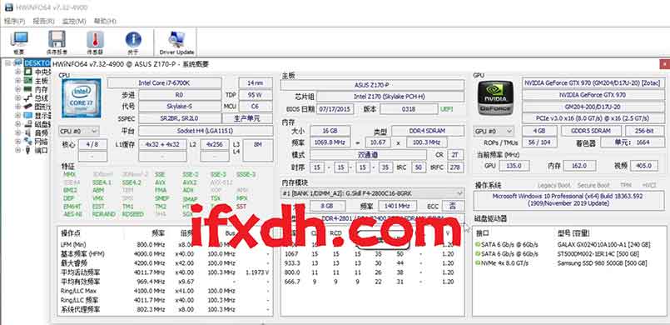Expand the 内存 memory tree node

point(18,89)
